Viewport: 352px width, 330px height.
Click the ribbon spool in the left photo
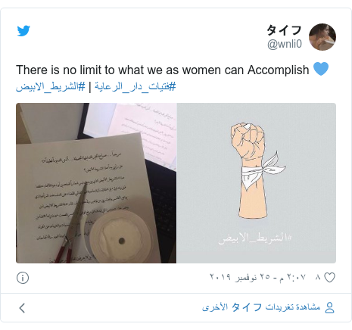click(120, 236)
